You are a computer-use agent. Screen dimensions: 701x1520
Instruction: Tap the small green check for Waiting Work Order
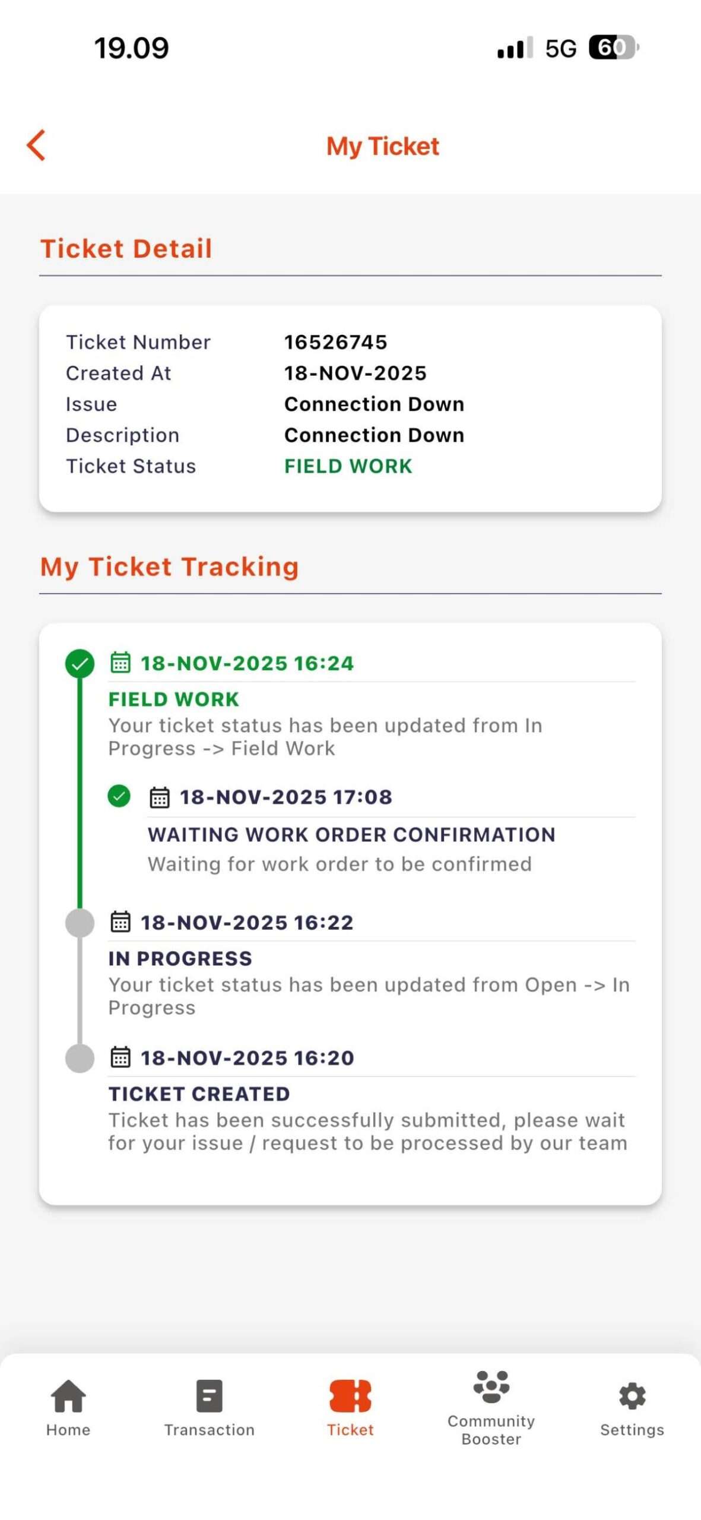click(x=119, y=796)
